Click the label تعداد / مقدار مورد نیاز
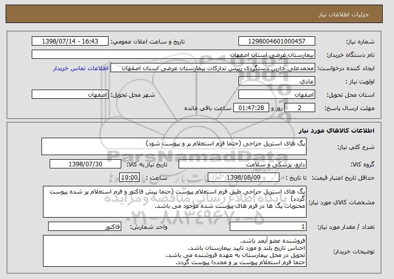 pyautogui.click(x=346, y=227)
